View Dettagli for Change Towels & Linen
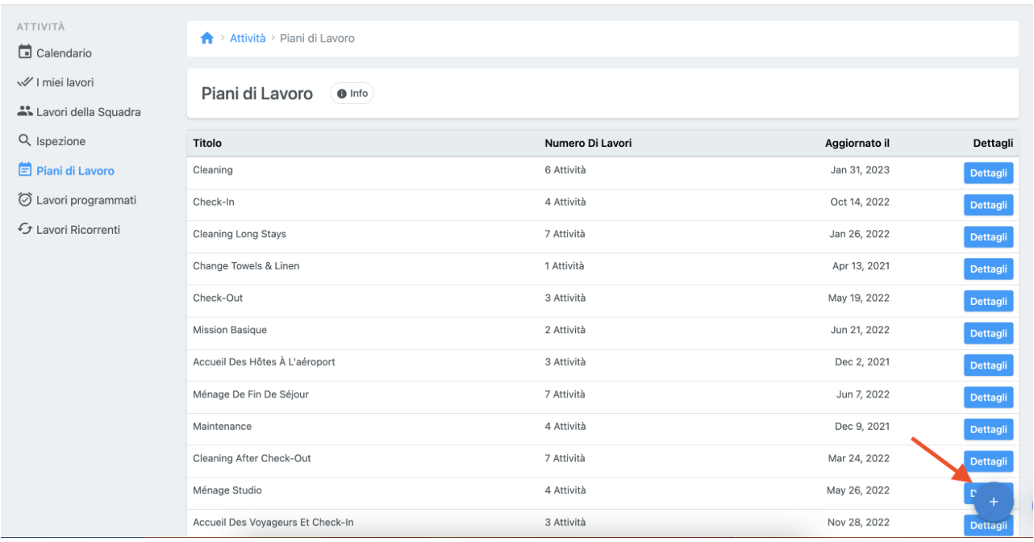This screenshot has height=542, width=1034. point(988,269)
